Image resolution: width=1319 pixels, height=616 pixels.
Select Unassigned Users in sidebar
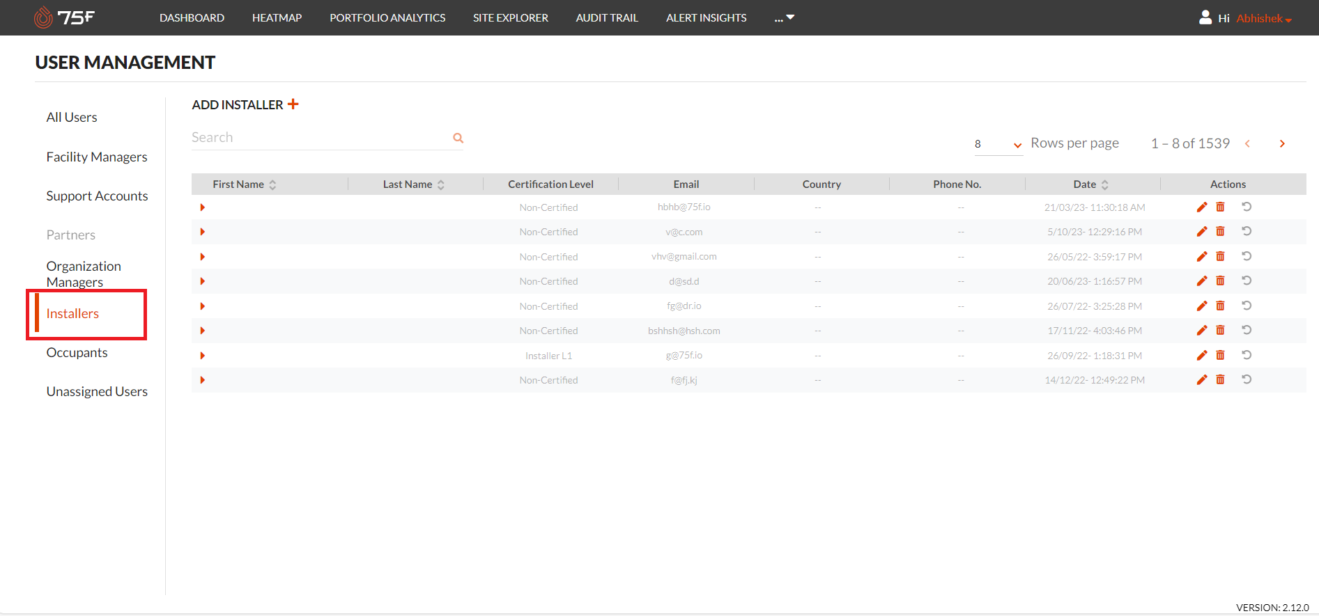(97, 391)
